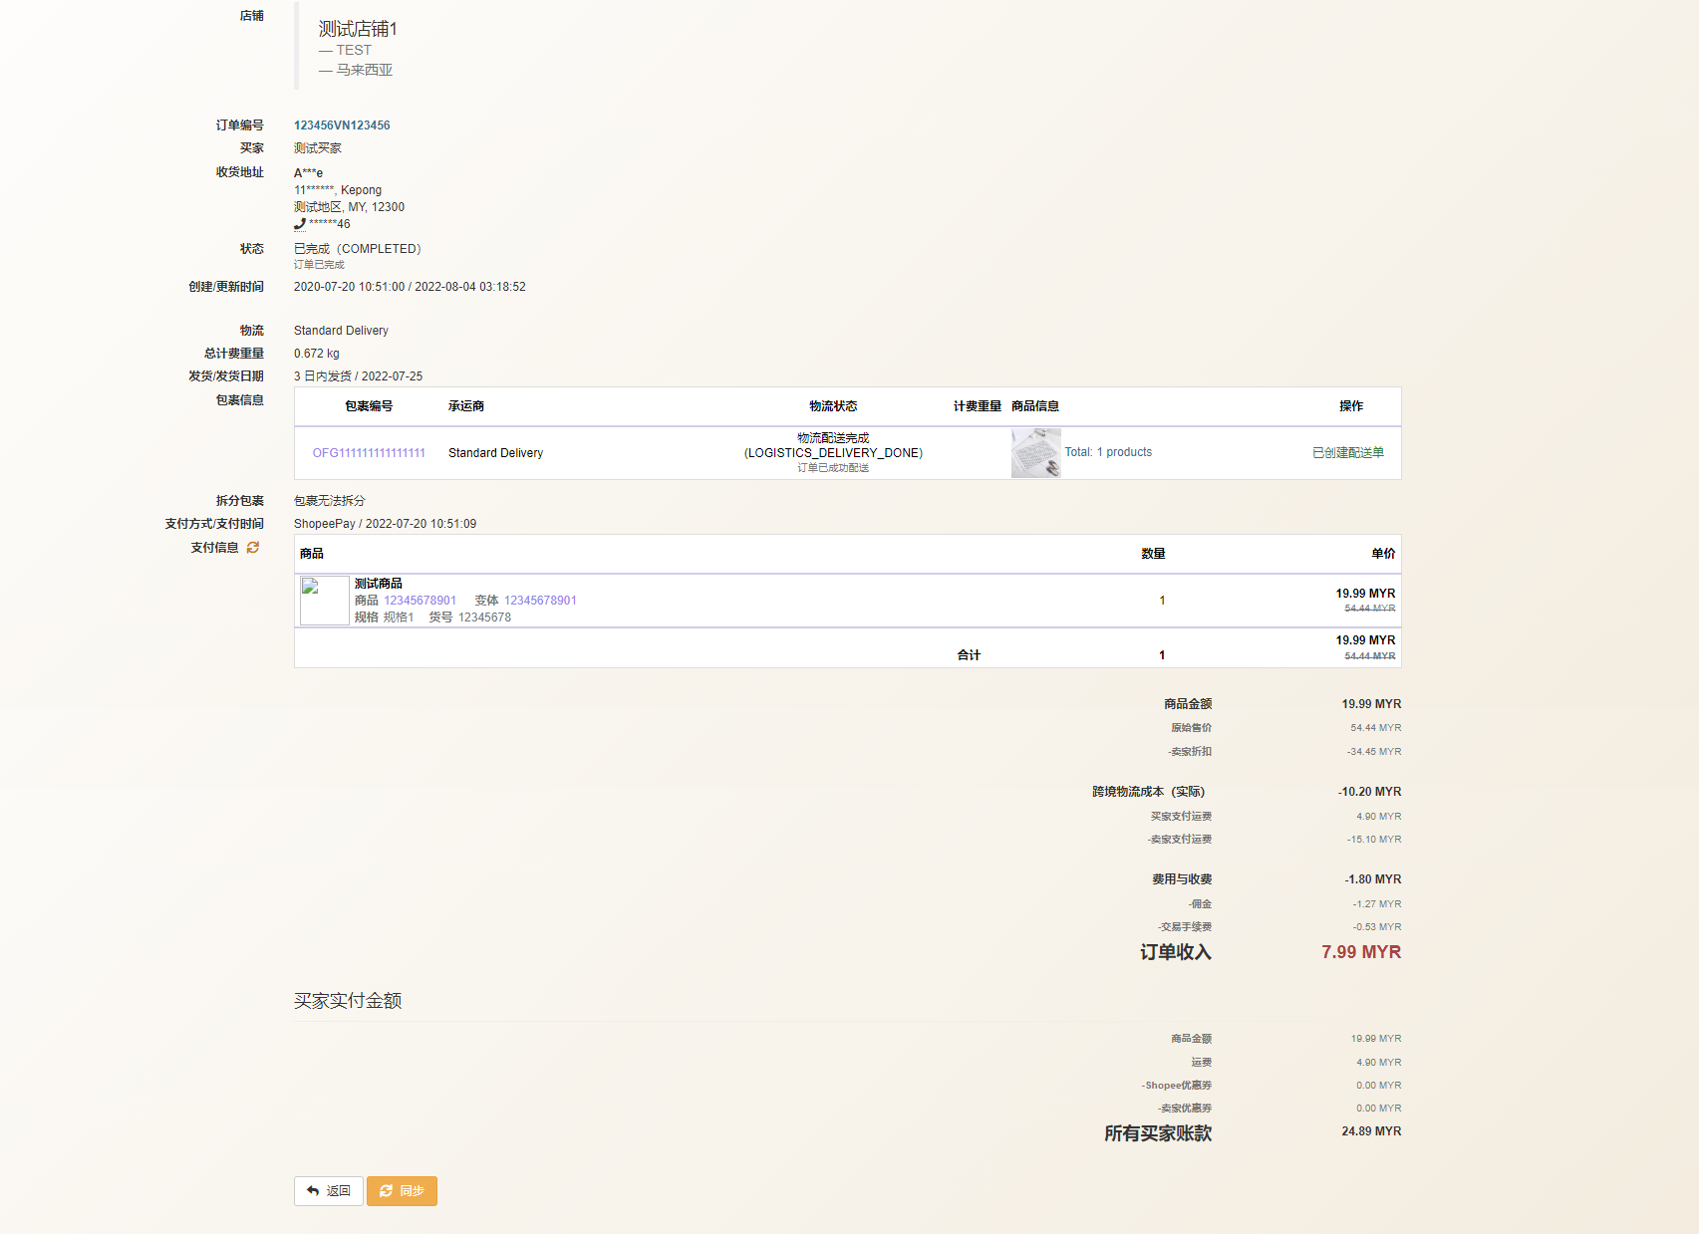
Task: Click the 测试地区 address link
Action: 317,207
